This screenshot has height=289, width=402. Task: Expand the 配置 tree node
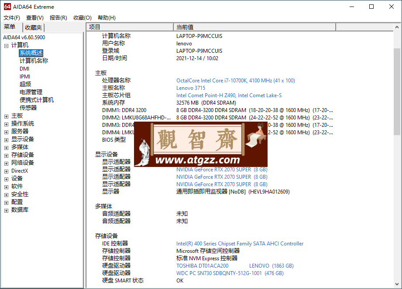click(7, 203)
